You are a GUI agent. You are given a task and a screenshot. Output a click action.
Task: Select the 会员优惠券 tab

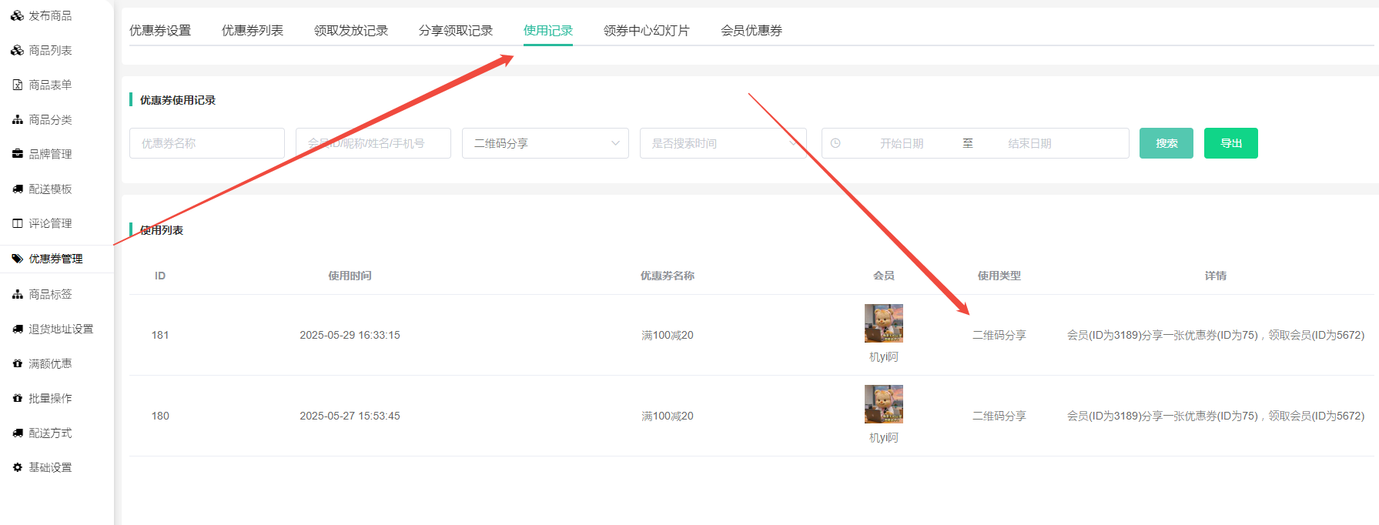[x=751, y=31]
